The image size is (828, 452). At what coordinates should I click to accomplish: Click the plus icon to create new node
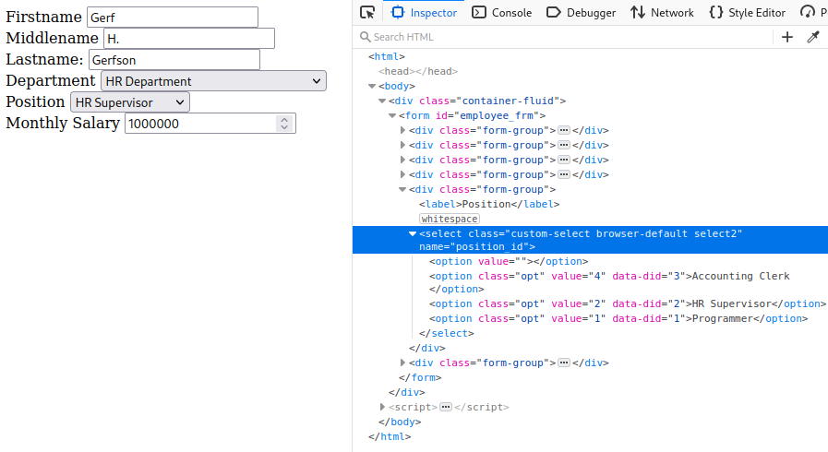pos(787,37)
